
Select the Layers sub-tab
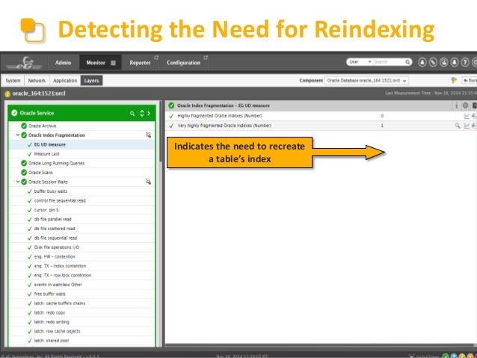[91, 81]
